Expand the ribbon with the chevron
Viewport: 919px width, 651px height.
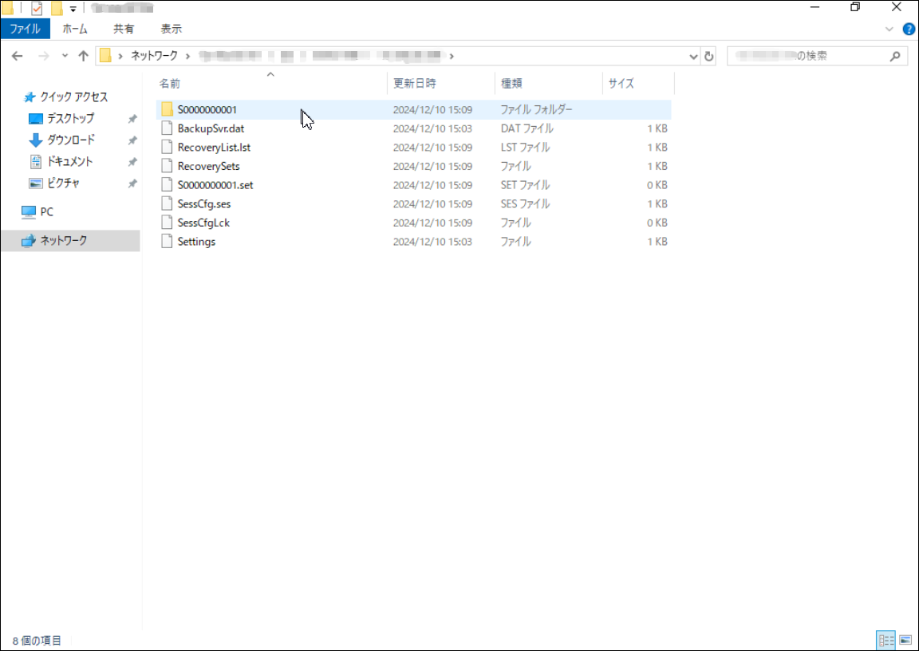point(889,30)
